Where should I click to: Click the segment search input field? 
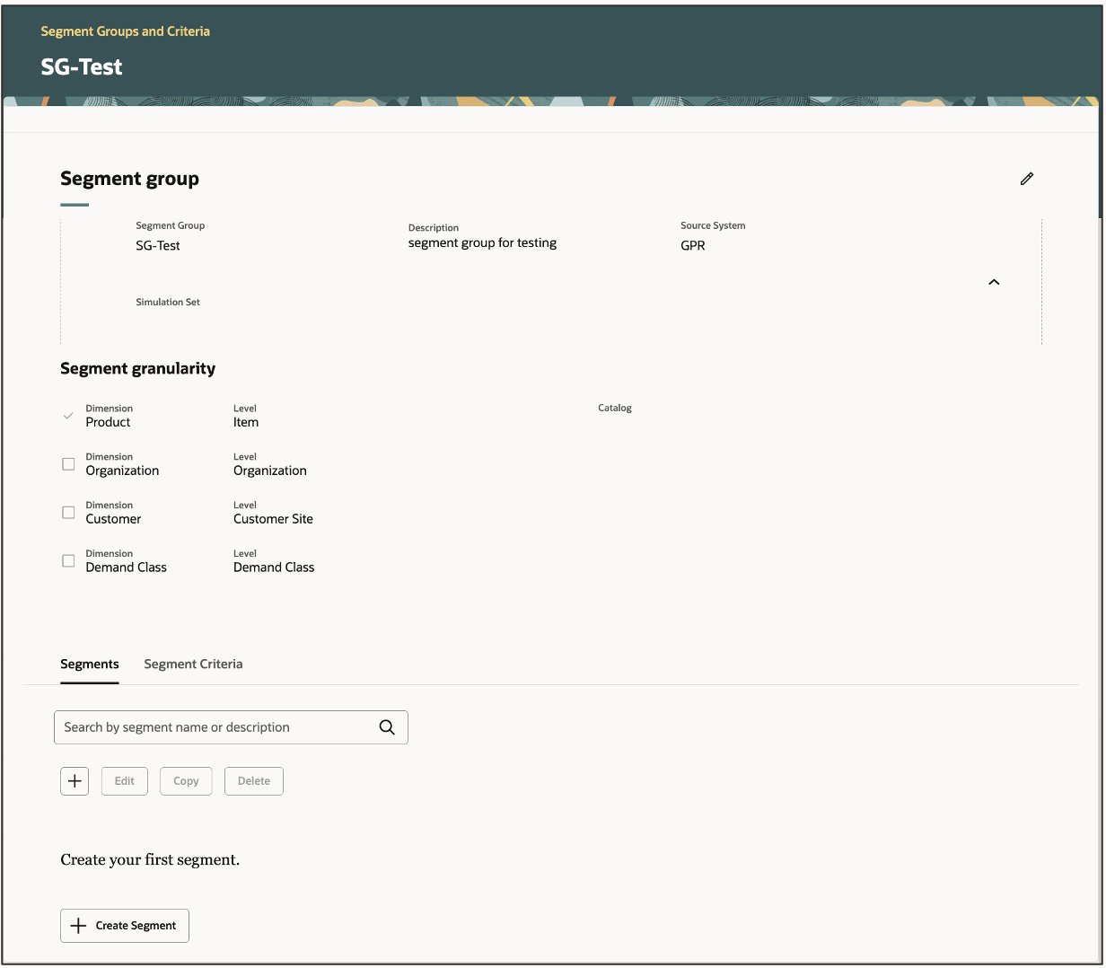(206, 727)
